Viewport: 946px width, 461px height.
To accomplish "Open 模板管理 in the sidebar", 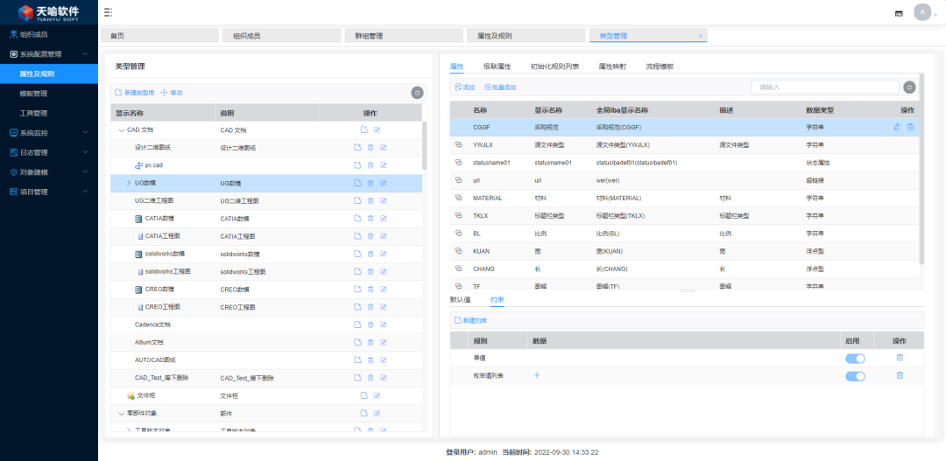I will (33, 94).
